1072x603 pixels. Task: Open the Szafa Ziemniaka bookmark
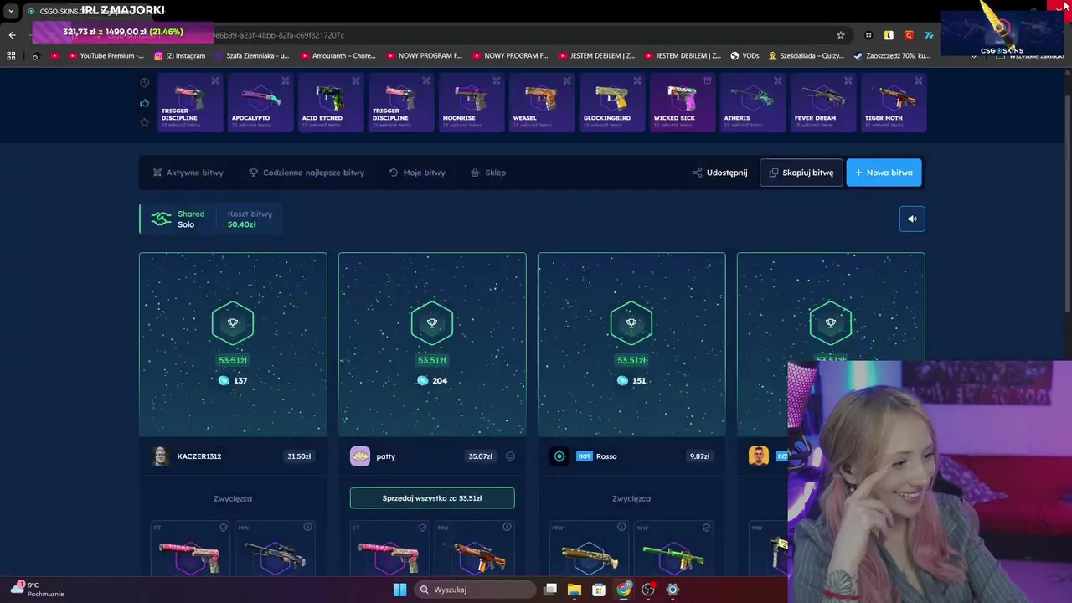pos(252,56)
